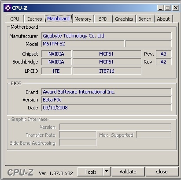Open the Caches tab
This screenshot has width=181, height=180.
click(34, 19)
